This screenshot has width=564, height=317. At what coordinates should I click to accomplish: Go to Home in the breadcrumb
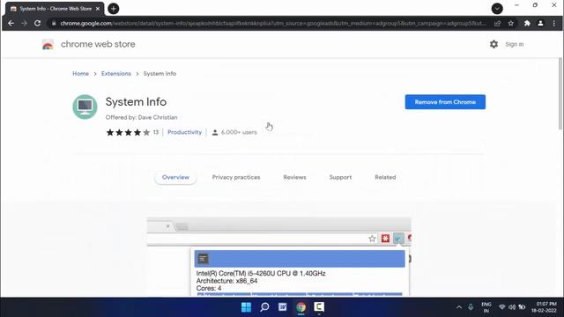80,74
